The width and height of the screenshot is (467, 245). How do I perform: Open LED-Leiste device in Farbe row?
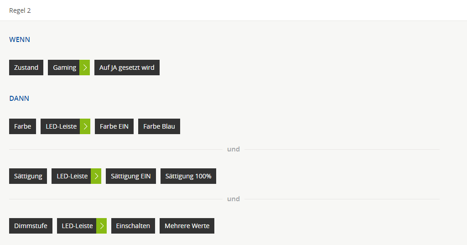click(x=61, y=126)
